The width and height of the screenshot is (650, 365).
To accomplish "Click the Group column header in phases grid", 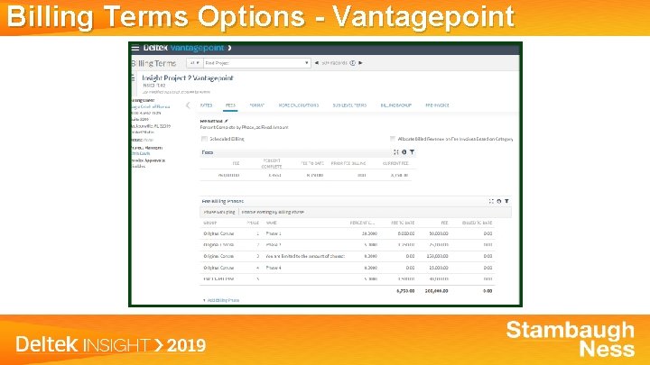I will click(210, 223).
